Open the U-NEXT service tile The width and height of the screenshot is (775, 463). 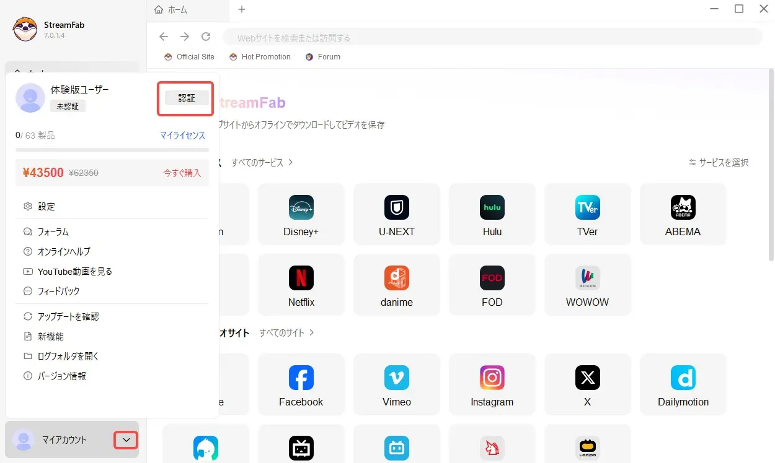[x=396, y=214]
